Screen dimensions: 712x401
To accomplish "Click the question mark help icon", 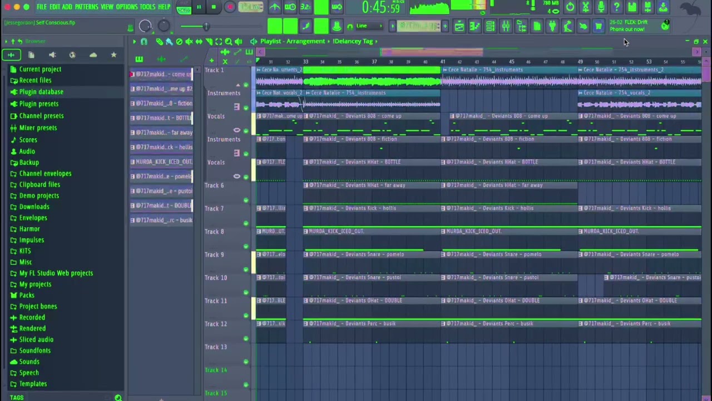I will (617, 7).
